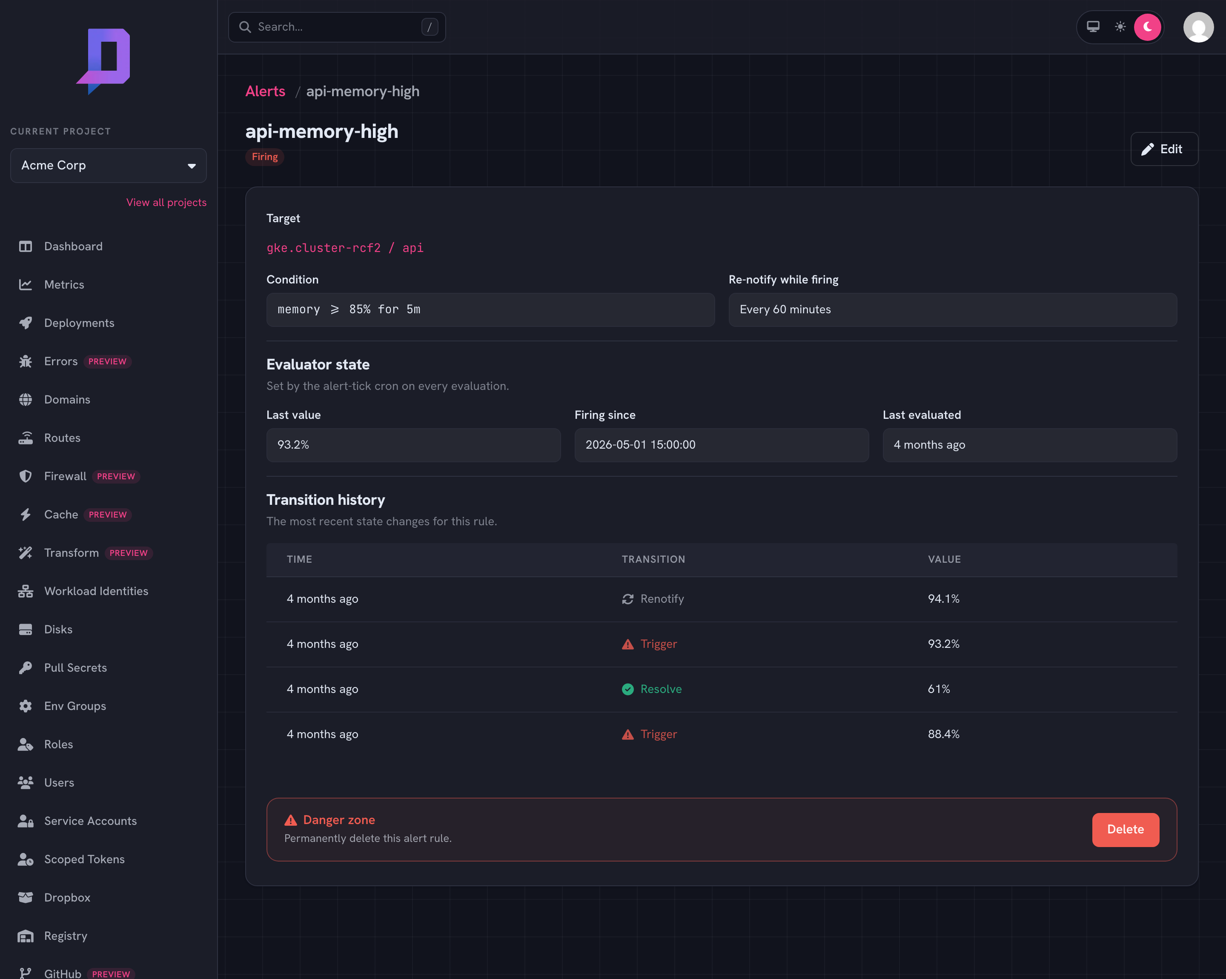Click the Firing status badge
Image resolution: width=1226 pixels, height=979 pixels.
(x=264, y=157)
